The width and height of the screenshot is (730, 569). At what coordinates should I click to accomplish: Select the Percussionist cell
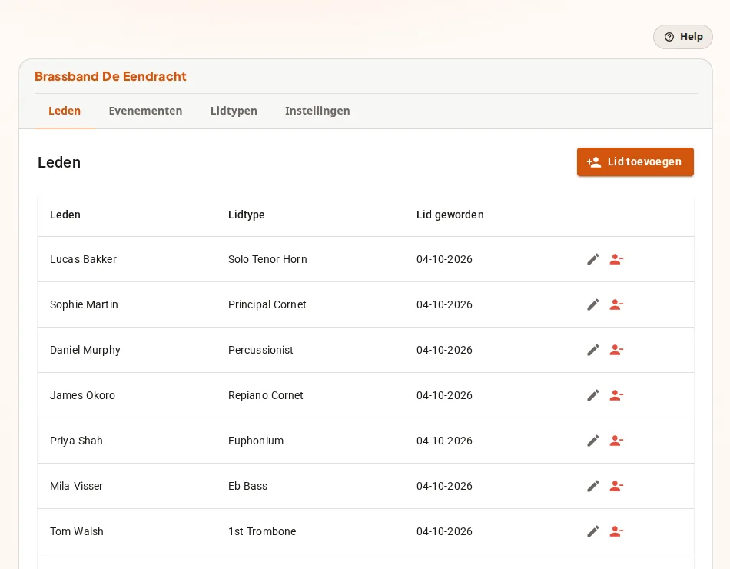260,350
